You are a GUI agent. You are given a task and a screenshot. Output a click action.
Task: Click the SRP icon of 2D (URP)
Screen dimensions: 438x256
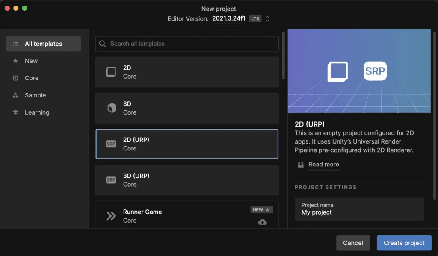111,144
